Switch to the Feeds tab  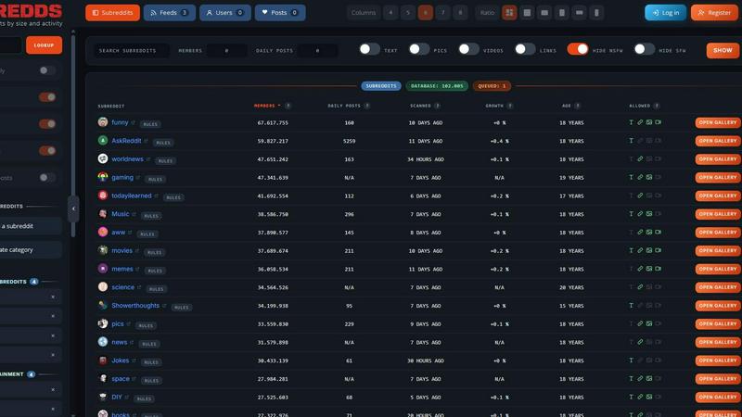click(x=170, y=13)
